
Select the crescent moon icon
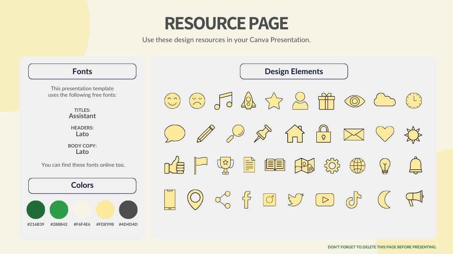click(x=384, y=200)
